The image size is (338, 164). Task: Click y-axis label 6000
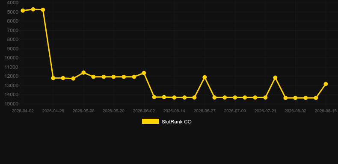tap(13, 21)
